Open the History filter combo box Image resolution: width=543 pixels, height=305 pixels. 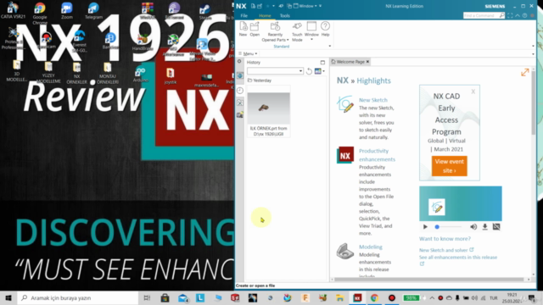point(275,71)
